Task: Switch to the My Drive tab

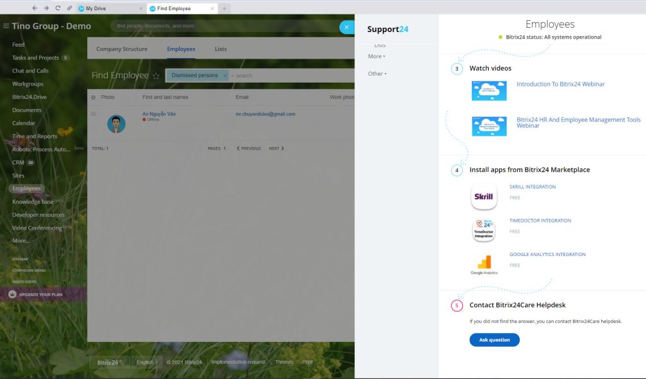Action: [110, 8]
